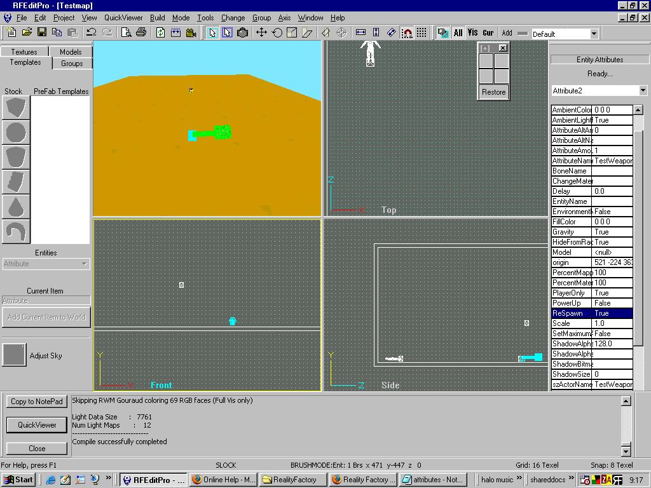Click the Adjust Sky color swatch
Screen dimensions: 651x488
pos(14,355)
